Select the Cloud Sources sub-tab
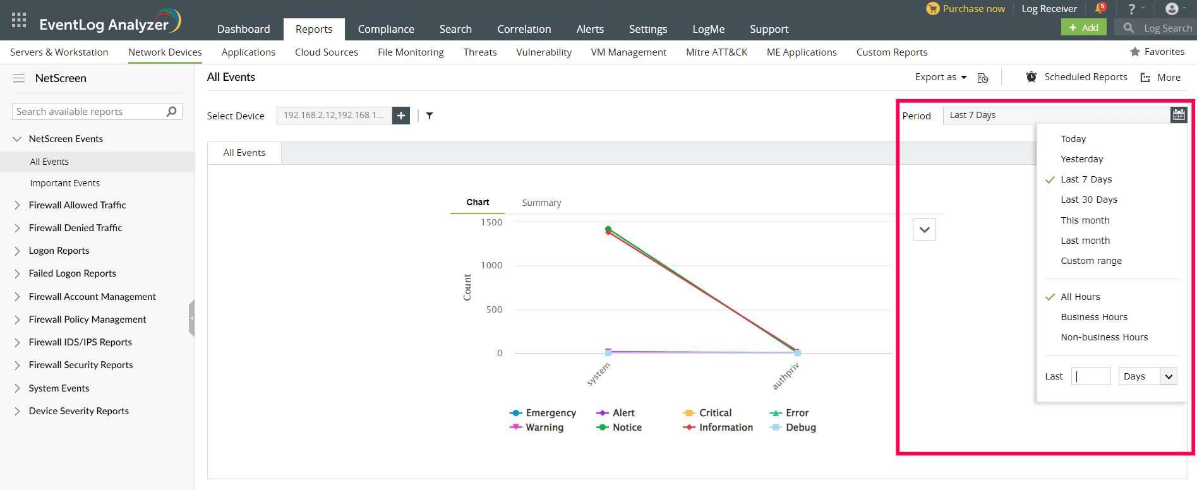1197x490 pixels. coord(327,52)
